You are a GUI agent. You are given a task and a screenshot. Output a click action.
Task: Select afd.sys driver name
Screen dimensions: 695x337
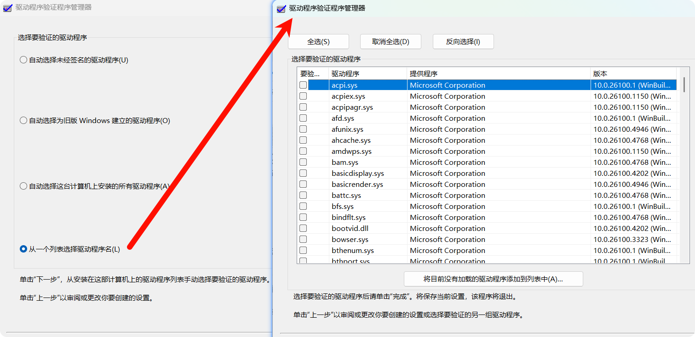point(343,118)
